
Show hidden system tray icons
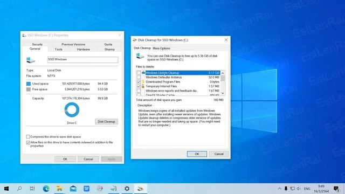[279, 189]
